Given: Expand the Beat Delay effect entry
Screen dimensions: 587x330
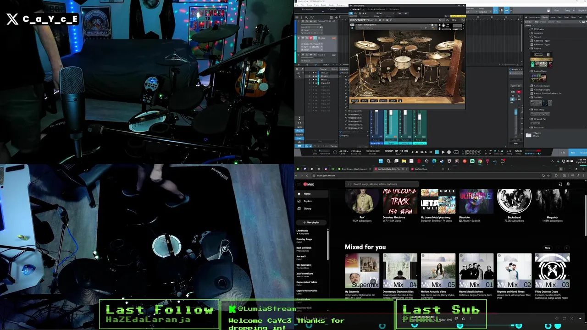Looking at the screenshot, I should click(529, 110).
